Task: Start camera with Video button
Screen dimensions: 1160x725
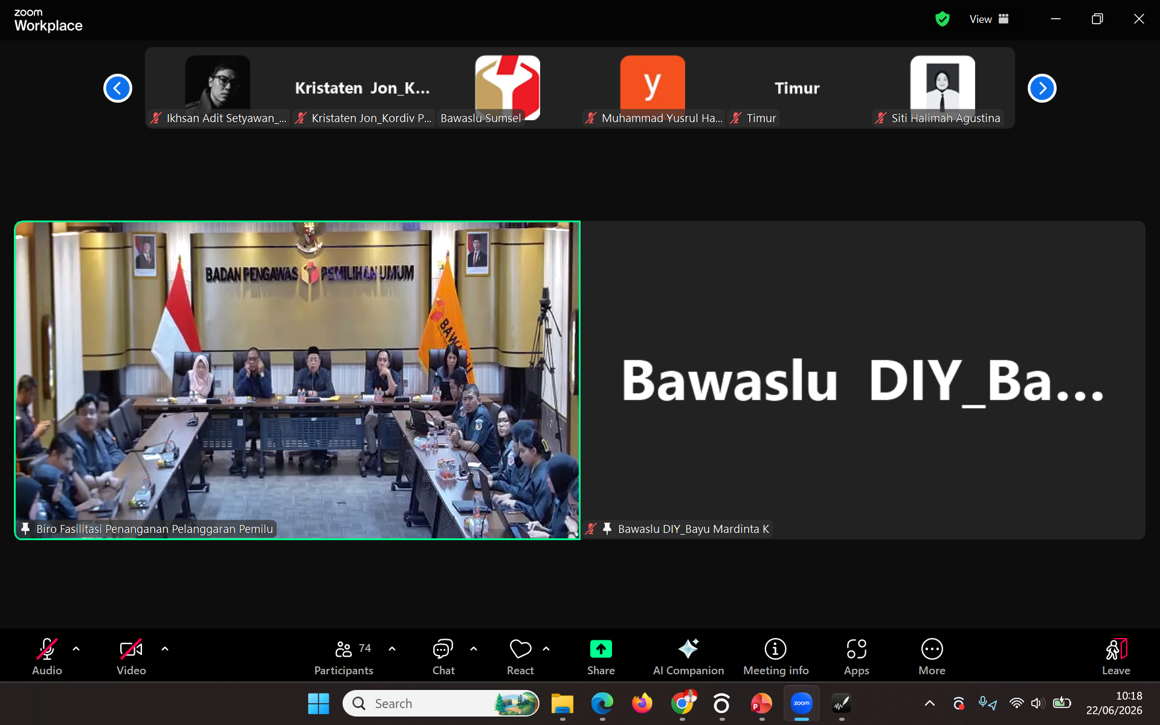Action: (x=131, y=657)
